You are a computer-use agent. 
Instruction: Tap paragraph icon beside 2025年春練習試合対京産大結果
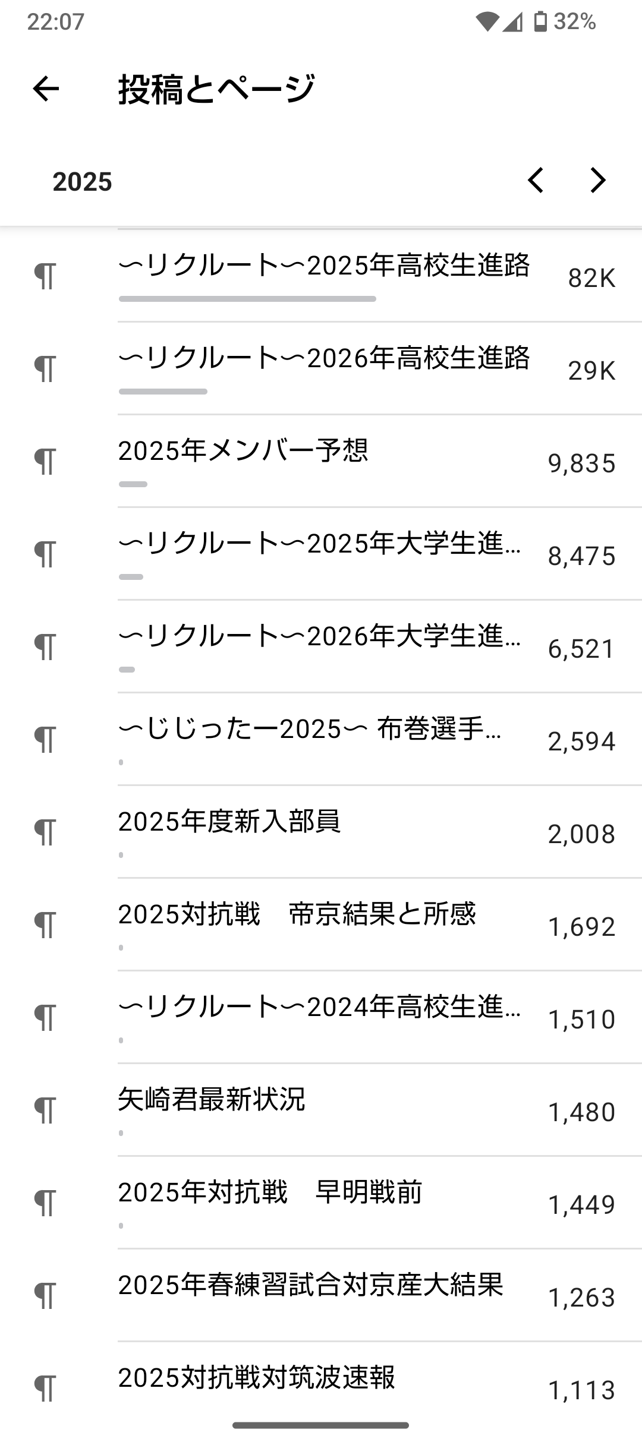45,1296
